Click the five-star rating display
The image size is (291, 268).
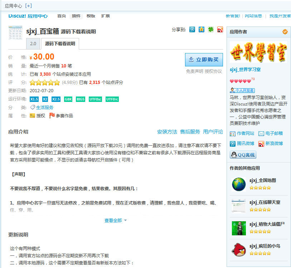click(44, 83)
